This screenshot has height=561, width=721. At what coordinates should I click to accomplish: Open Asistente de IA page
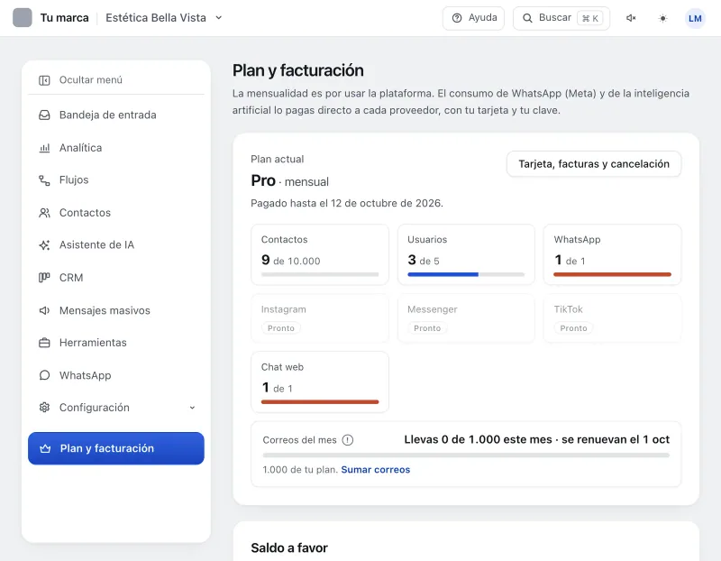tap(116, 245)
